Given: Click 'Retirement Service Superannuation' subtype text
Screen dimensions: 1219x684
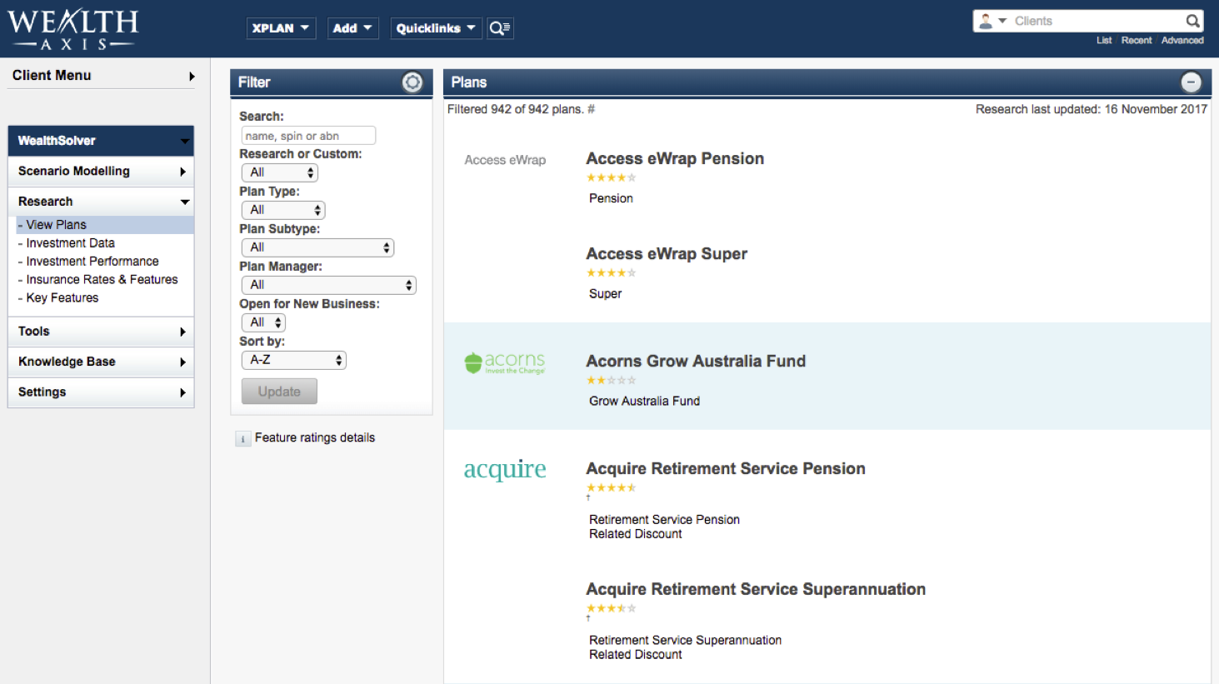Looking at the screenshot, I should click(685, 641).
